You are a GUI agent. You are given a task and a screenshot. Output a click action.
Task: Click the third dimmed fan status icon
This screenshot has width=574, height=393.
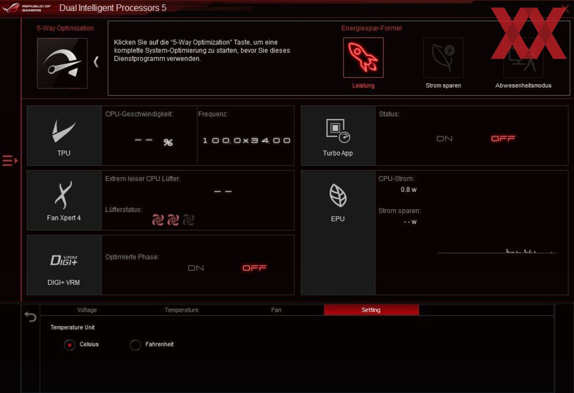(x=188, y=220)
